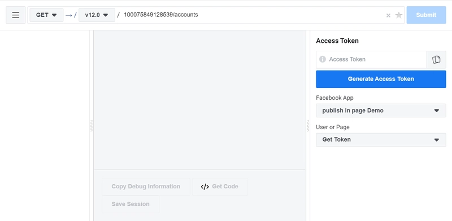
Task: Star the query as a favorite
Action: [399, 15]
